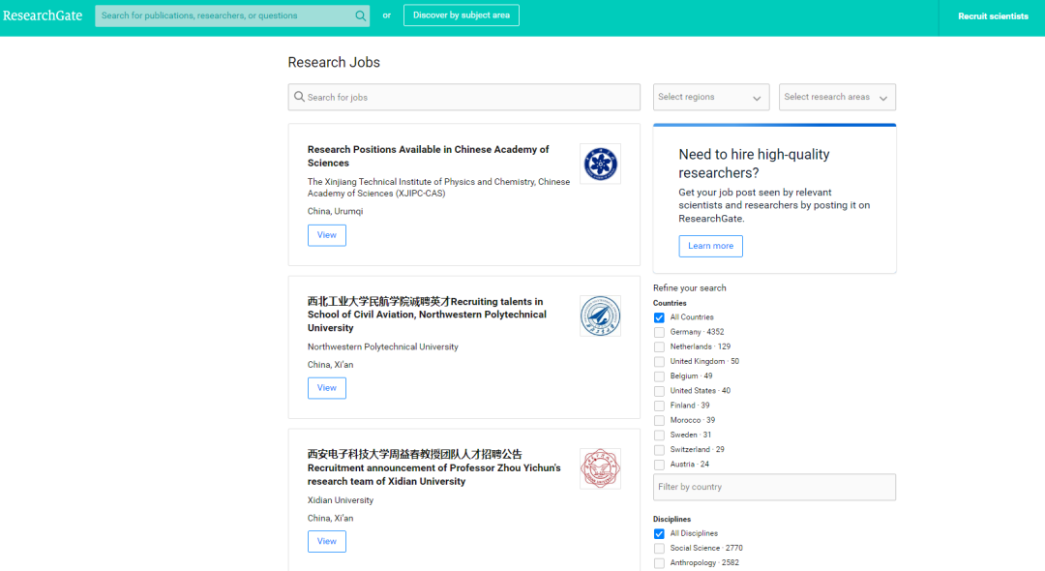Open School of Civil Aviation recruiting title
This screenshot has width=1045, height=571.
[x=427, y=315]
